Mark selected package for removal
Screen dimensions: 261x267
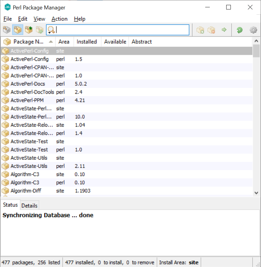(211, 30)
